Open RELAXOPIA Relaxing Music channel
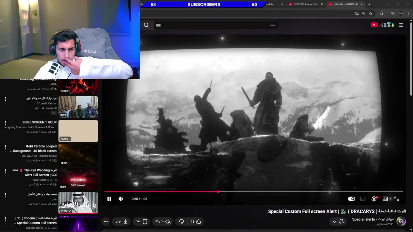Screen dimensions: 413x232 click(x=39, y=156)
